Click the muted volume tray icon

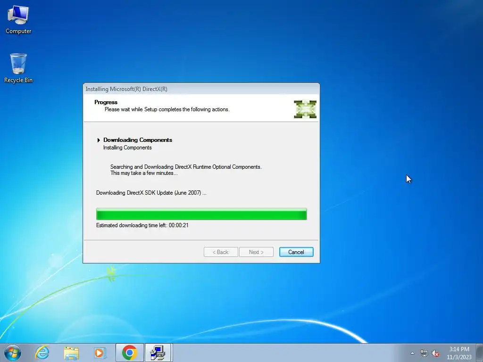coord(435,353)
